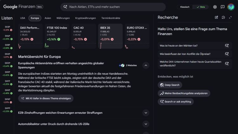Click the Beta label badge next to Finanzen
The image size is (238, 134).
point(40,7)
